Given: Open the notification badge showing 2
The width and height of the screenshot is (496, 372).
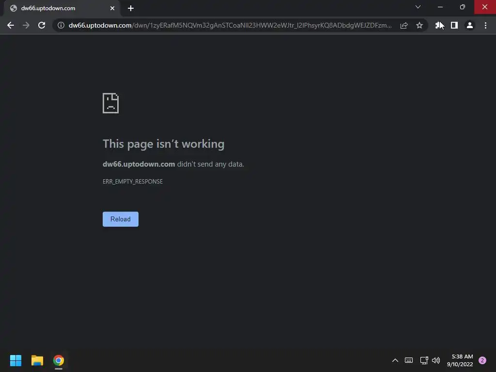Looking at the screenshot, I should (x=482, y=360).
